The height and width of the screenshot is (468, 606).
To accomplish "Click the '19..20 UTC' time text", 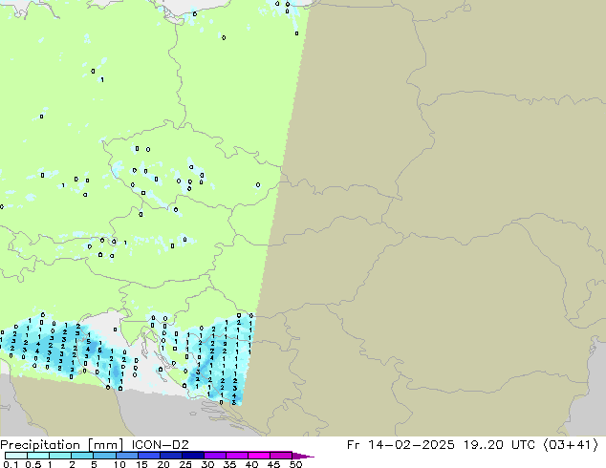I will 499,445.
